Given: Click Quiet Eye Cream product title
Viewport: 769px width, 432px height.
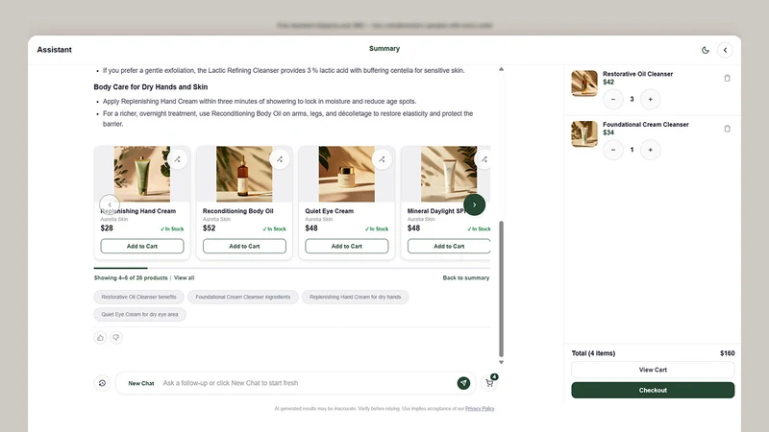Looking at the screenshot, I should click(x=329, y=211).
